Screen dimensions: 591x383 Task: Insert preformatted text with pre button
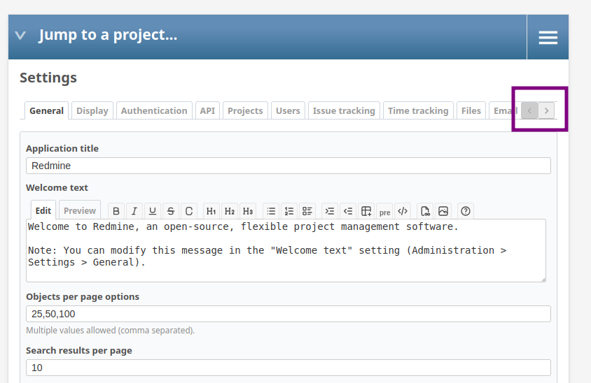tap(384, 212)
